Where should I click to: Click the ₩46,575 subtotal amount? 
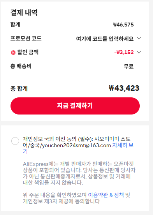pos(123,25)
